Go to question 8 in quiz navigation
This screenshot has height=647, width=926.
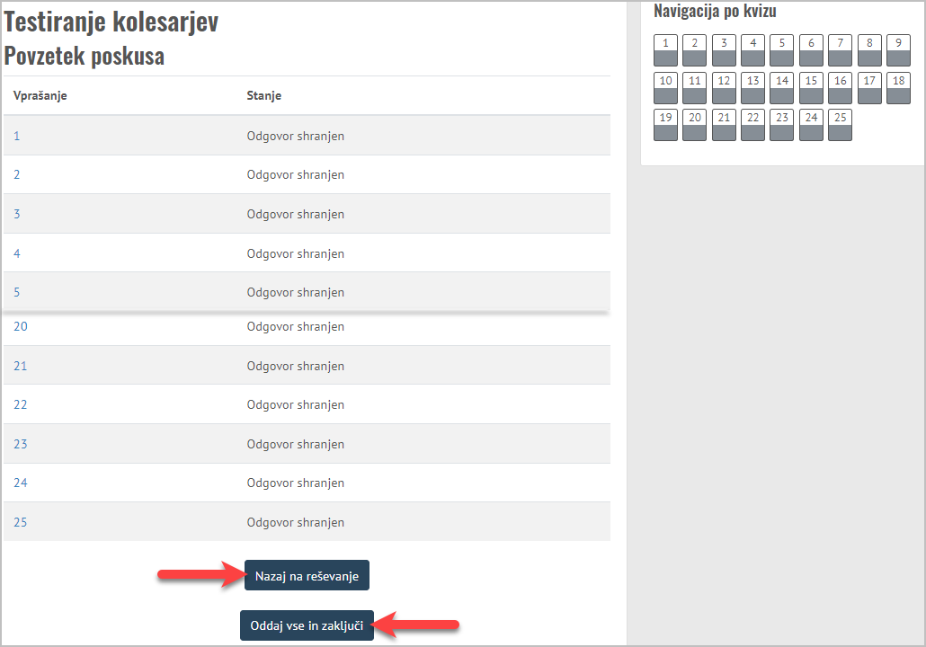[x=869, y=50]
